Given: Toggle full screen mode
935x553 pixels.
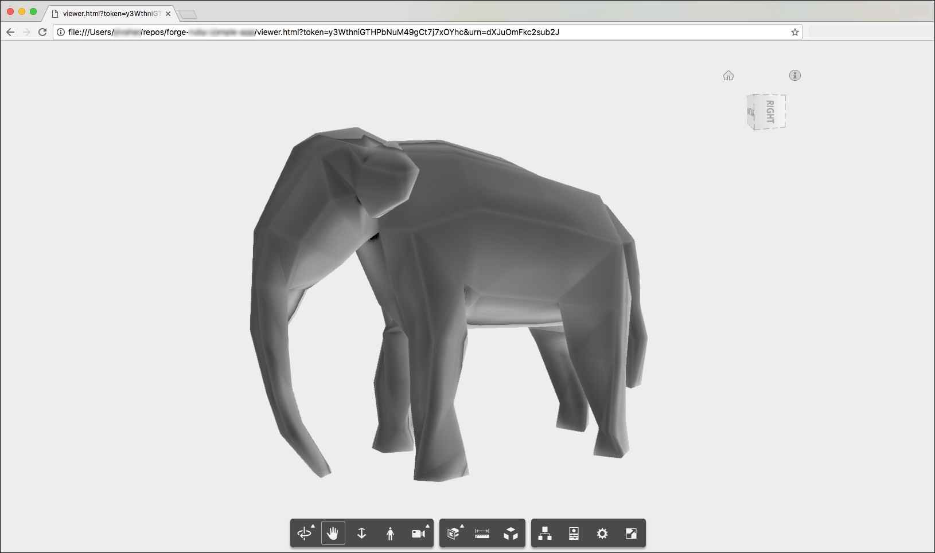Looking at the screenshot, I should pos(630,534).
